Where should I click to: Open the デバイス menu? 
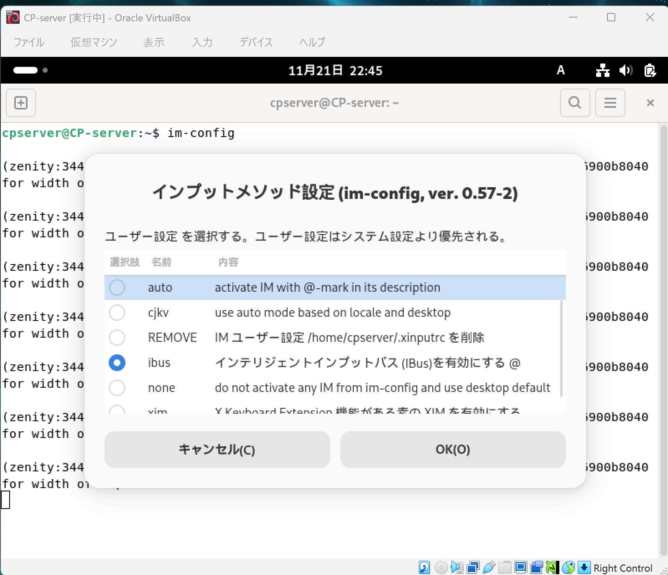(256, 42)
